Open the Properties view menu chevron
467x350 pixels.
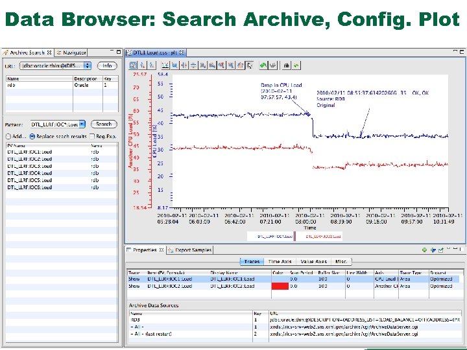[449, 249]
